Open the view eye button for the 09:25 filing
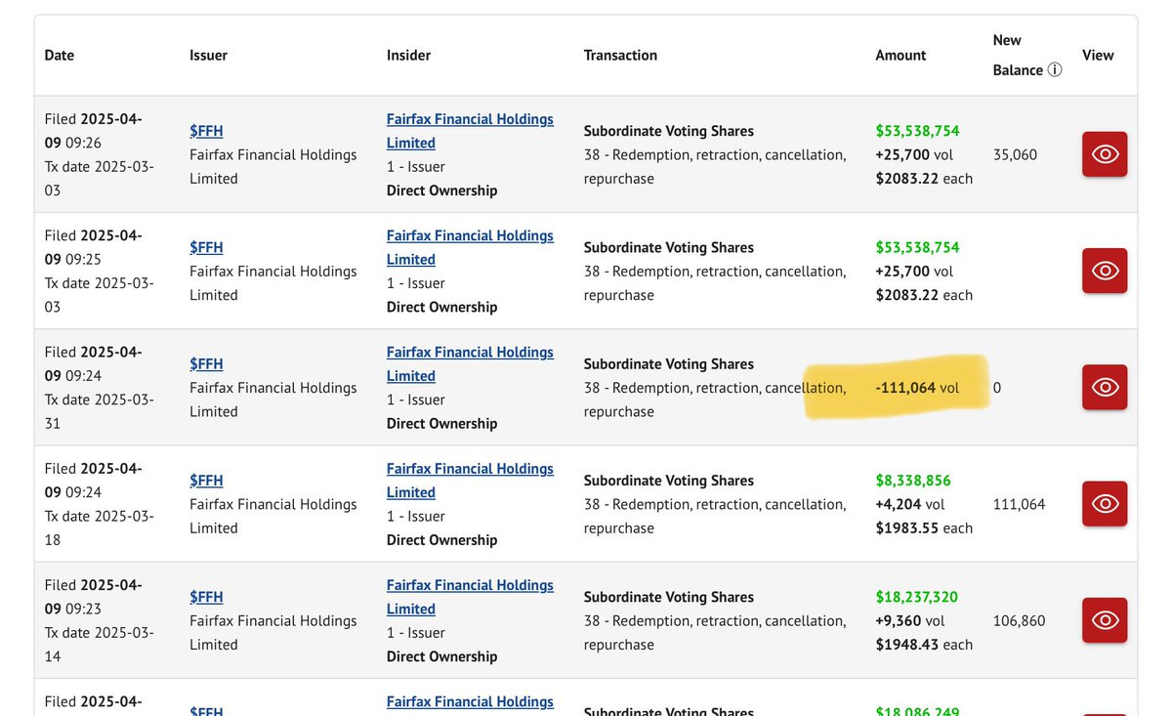Screen dimensions: 1172x716 [x=1105, y=271]
